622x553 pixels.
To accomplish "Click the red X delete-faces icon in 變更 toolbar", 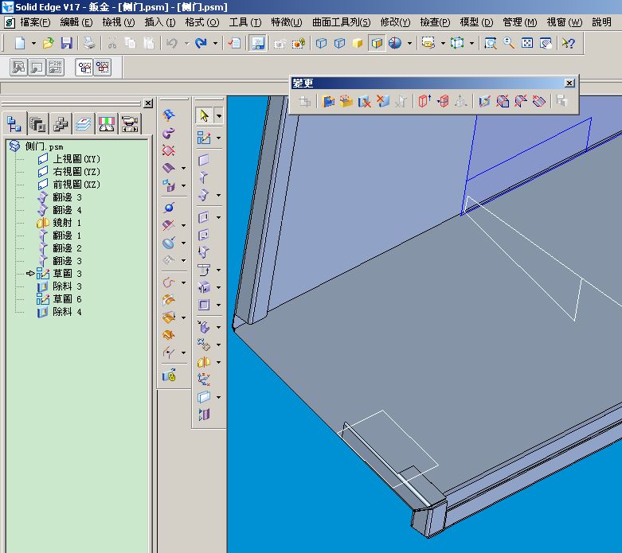I will [x=383, y=101].
